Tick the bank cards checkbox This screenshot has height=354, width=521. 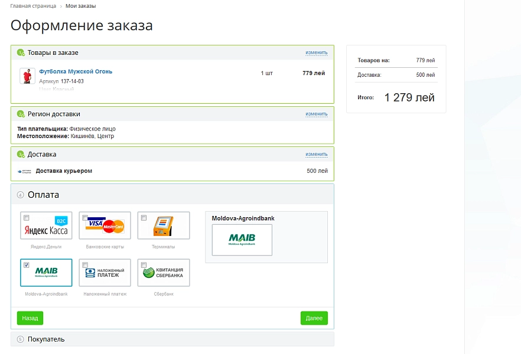pos(85,218)
